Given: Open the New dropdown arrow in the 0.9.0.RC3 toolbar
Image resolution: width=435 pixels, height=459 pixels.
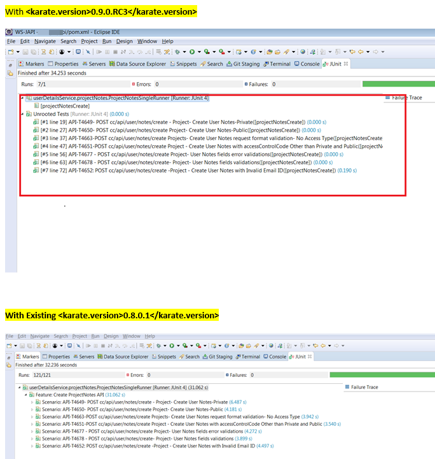Looking at the screenshot, I should (x=18, y=52).
